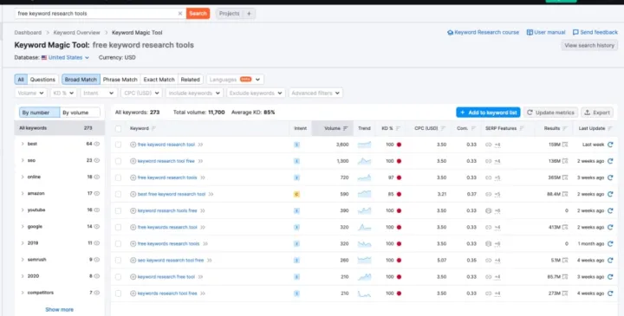Toggle the eye icon for the 'amazon' group

coord(97,194)
